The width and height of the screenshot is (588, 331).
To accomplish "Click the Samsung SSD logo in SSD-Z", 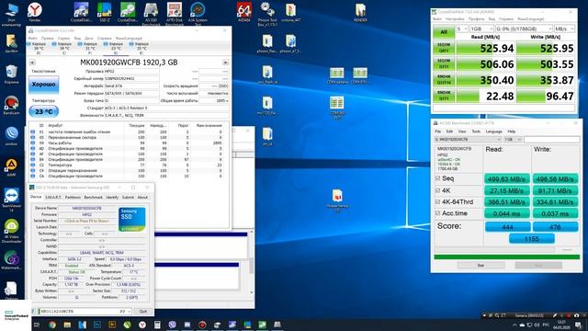I will [x=131, y=219].
